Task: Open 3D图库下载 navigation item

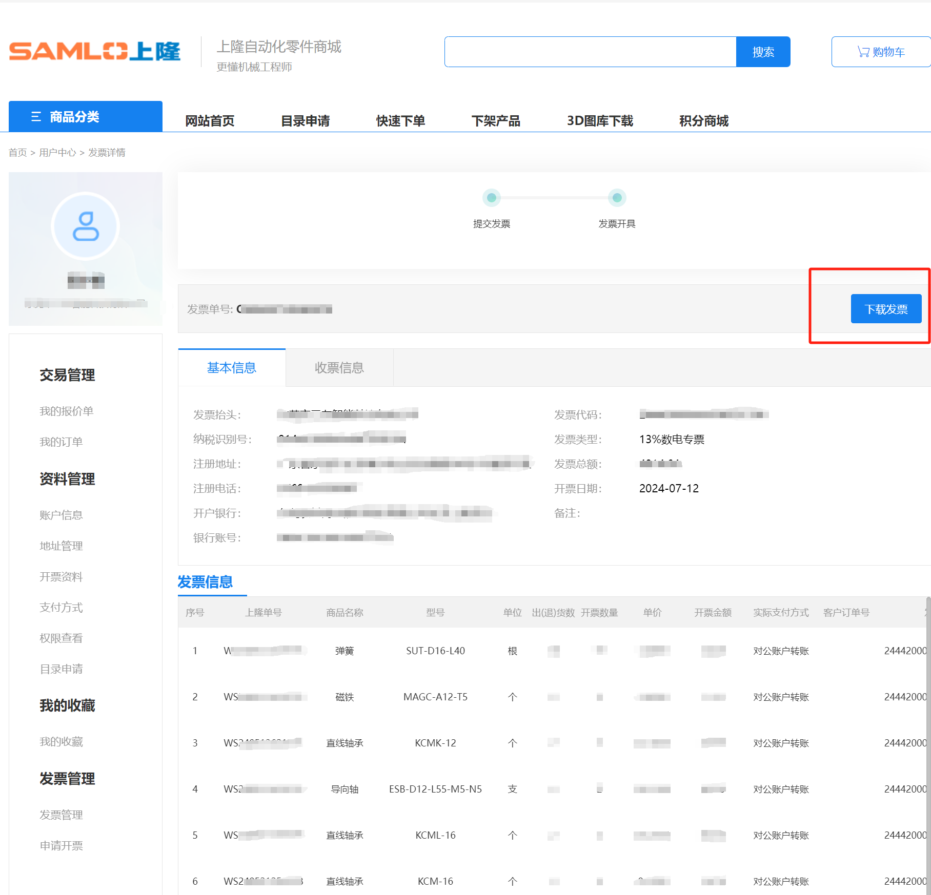Action: [x=600, y=121]
